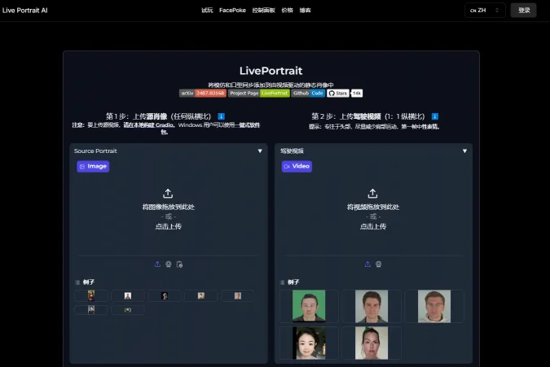This screenshot has height=367, width=550.
Task: Open the Live Portrait AI home logo
Action: tap(25, 11)
